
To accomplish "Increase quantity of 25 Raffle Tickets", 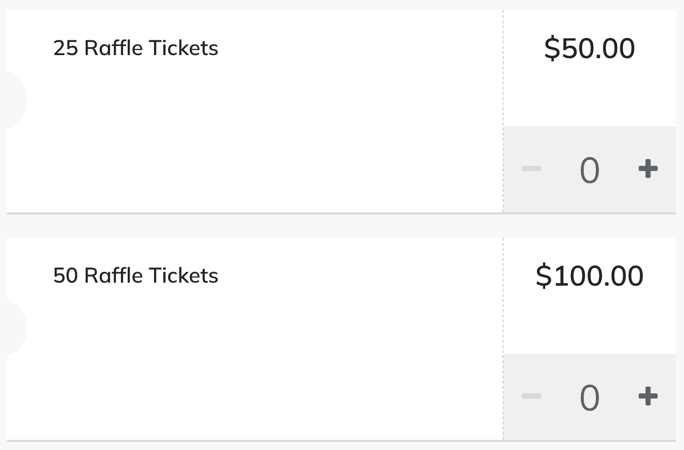I will 648,169.
